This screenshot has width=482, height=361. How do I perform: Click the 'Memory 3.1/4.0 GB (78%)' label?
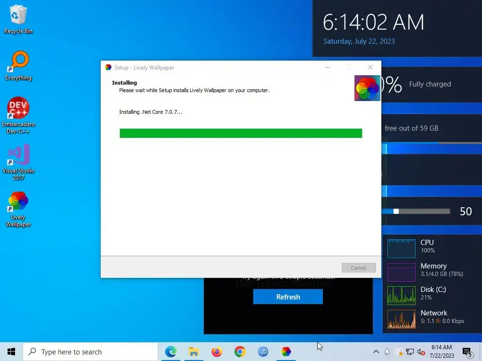[442, 269]
